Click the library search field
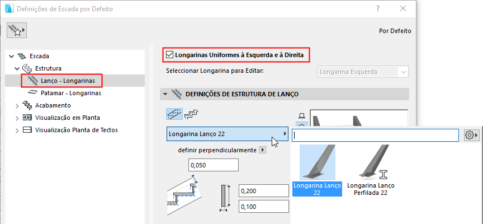Image resolution: width=483 pixels, height=224 pixels. (376, 135)
